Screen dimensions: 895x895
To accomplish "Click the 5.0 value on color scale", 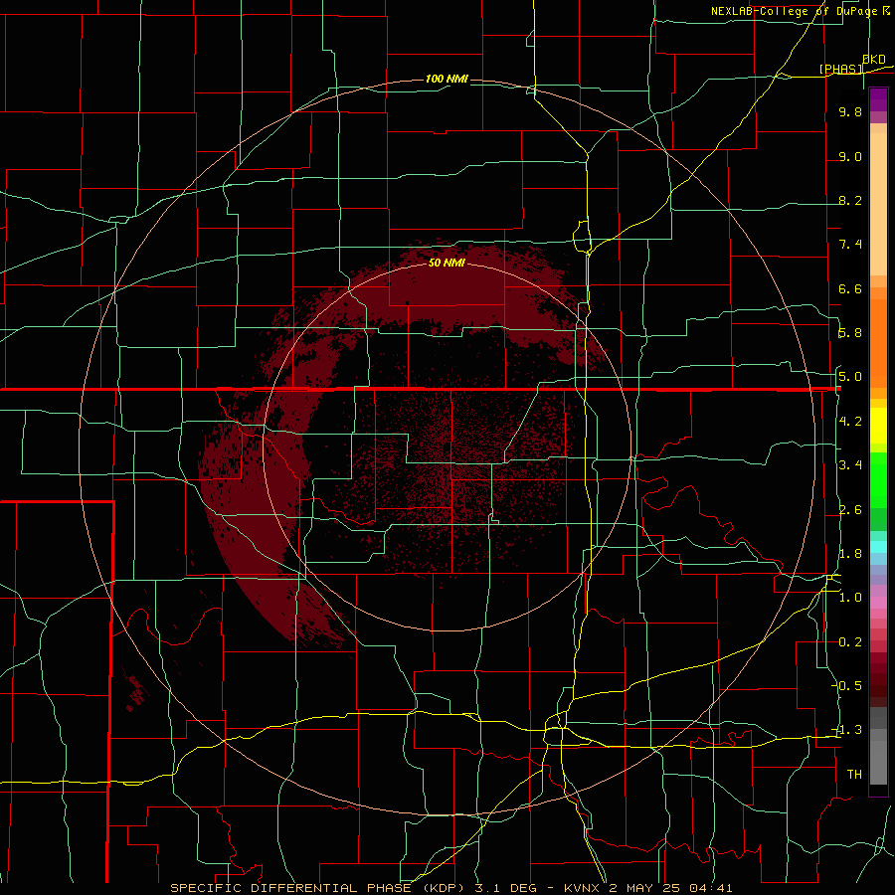I will coord(850,377).
